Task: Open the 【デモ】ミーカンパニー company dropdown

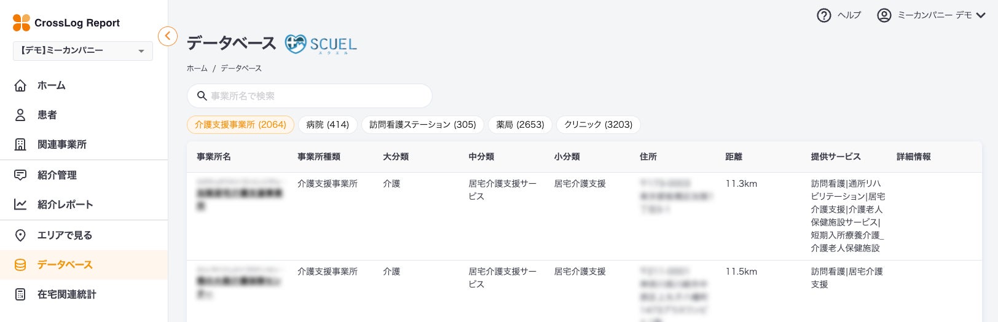Action: [82, 51]
